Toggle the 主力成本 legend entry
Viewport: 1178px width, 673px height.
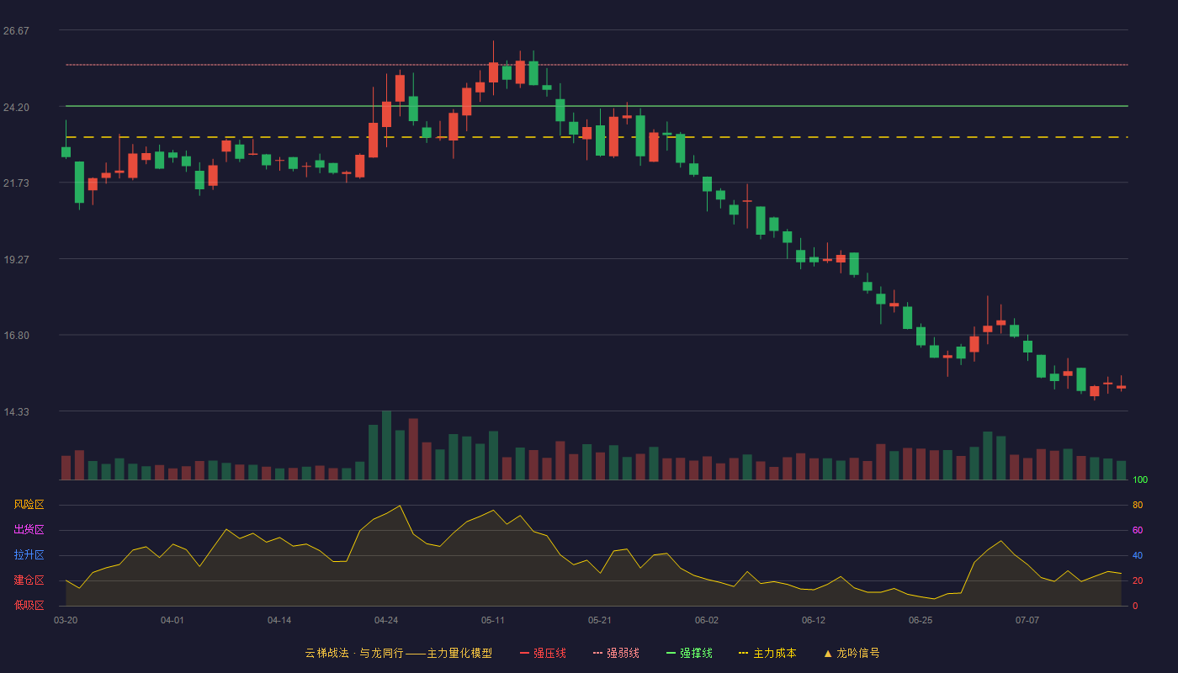(x=767, y=653)
